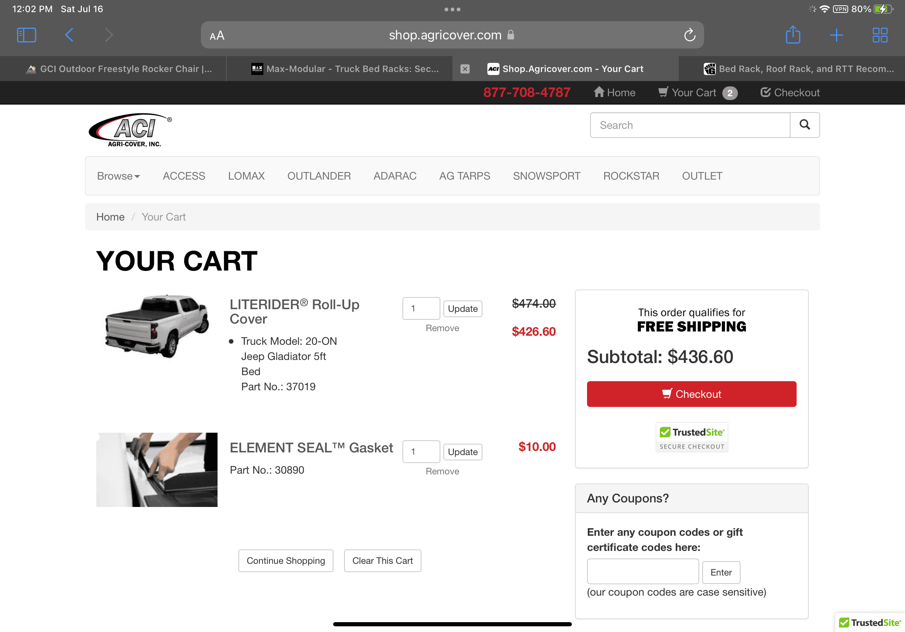Image resolution: width=905 pixels, height=632 pixels.
Task: Switch to Max-Modular Truck Bed Racks tab
Action: tap(340, 69)
